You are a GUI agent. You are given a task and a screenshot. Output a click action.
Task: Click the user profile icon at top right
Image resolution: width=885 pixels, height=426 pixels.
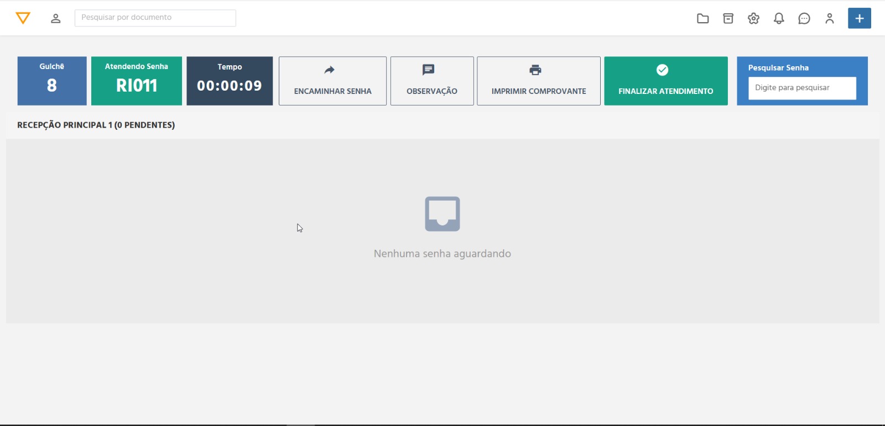point(829,19)
